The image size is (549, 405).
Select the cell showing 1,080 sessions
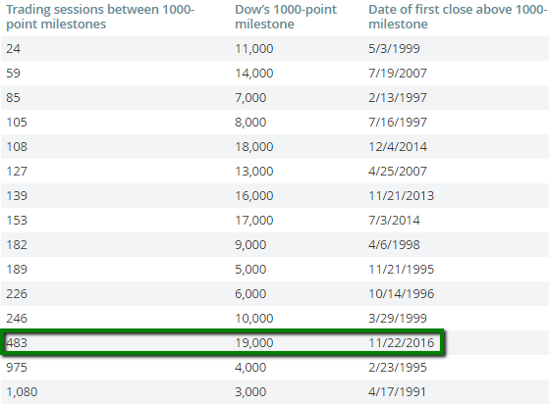22,391
